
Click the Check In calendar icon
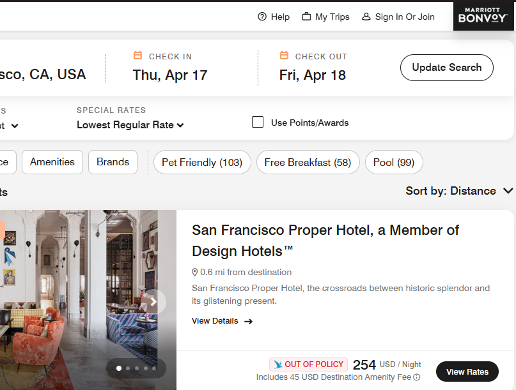(x=137, y=56)
